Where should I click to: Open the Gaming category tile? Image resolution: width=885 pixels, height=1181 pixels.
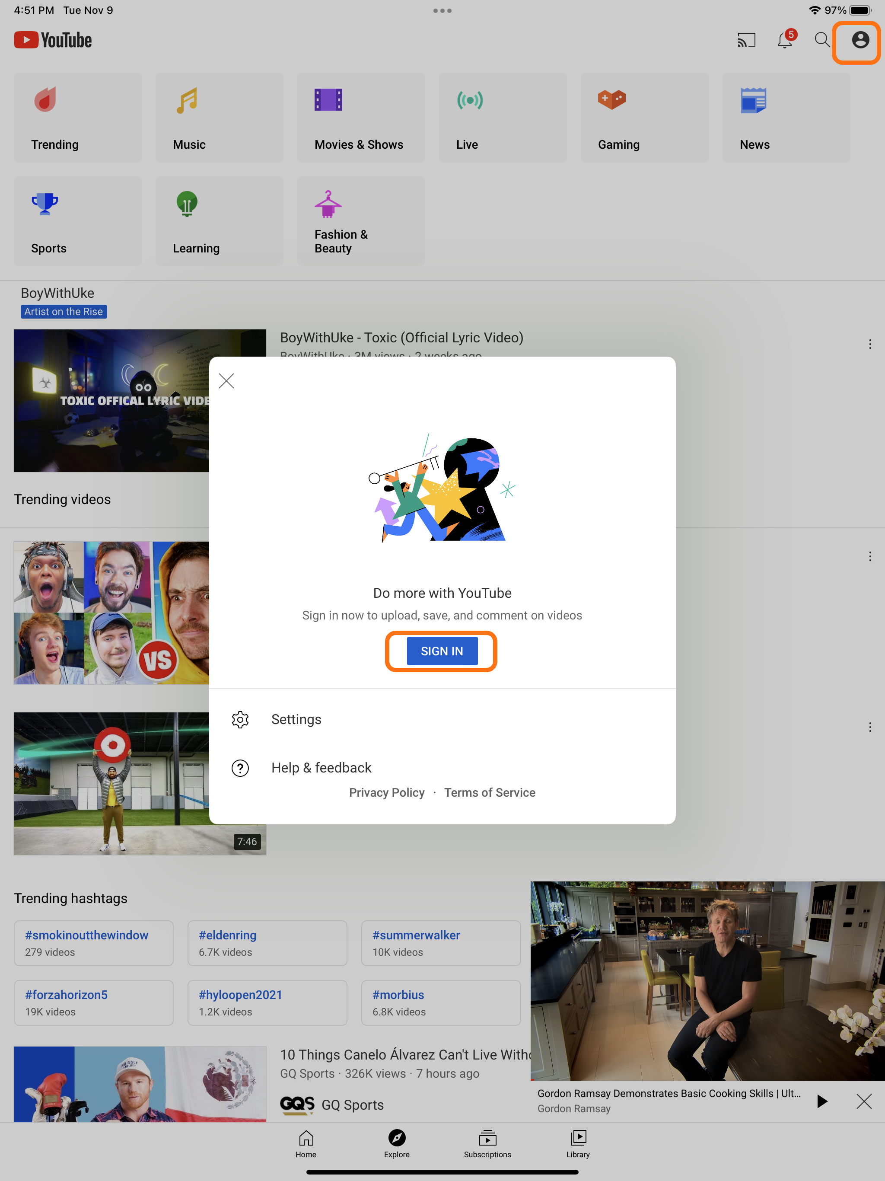(x=644, y=118)
